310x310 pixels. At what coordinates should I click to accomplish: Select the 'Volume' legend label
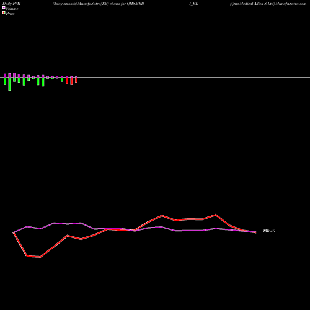[12, 9]
